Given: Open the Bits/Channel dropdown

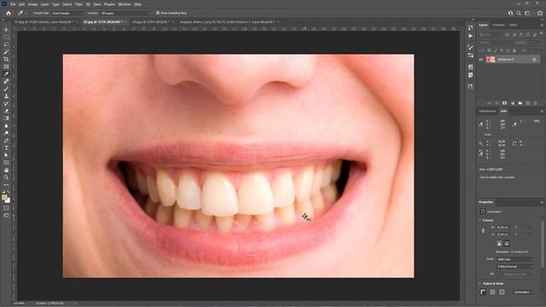Looking at the screenshot, I should click(x=514, y=267).
